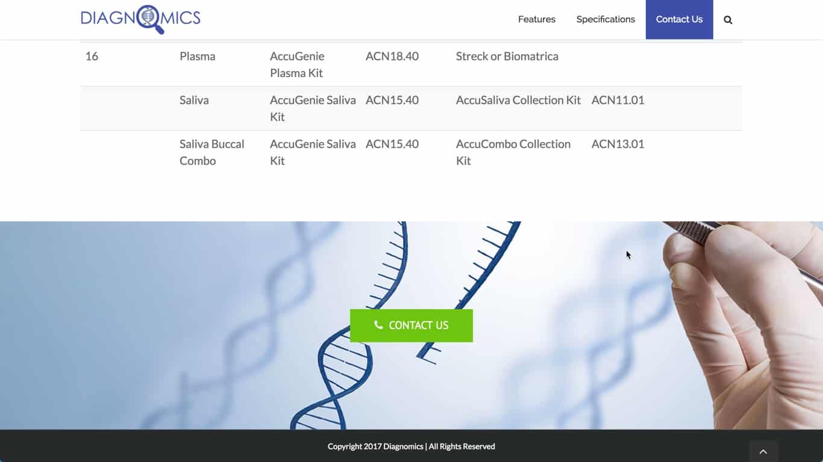Click the AccuCombo Collection Kit cell
The width and height of the screenshot is (823, 462).
point(513,152)
